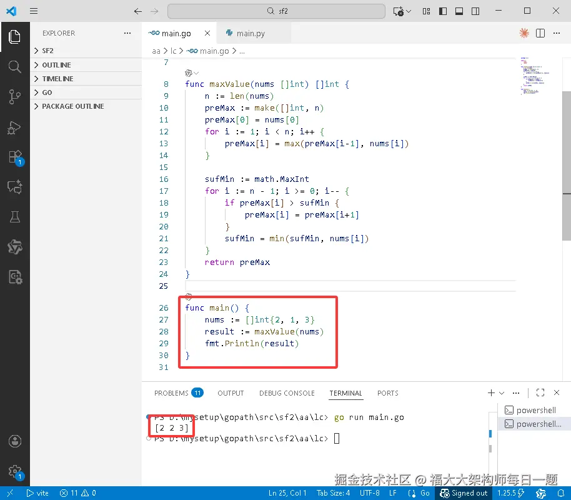Go forward with the right arrow
This screenshot has width=571, height=500.
tap(154, 11)
